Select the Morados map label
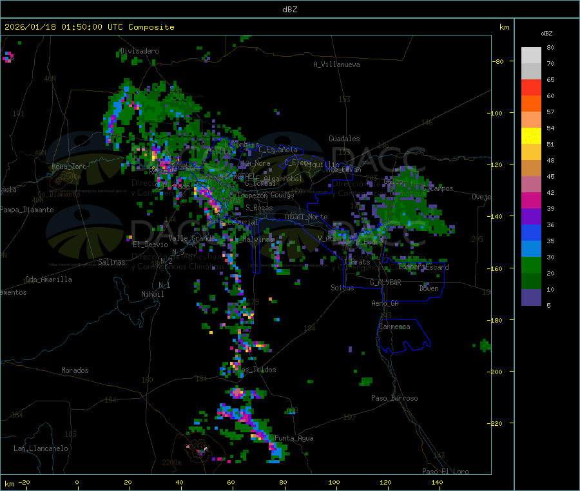This screenshot has height=491, width=580. (75, 370)
